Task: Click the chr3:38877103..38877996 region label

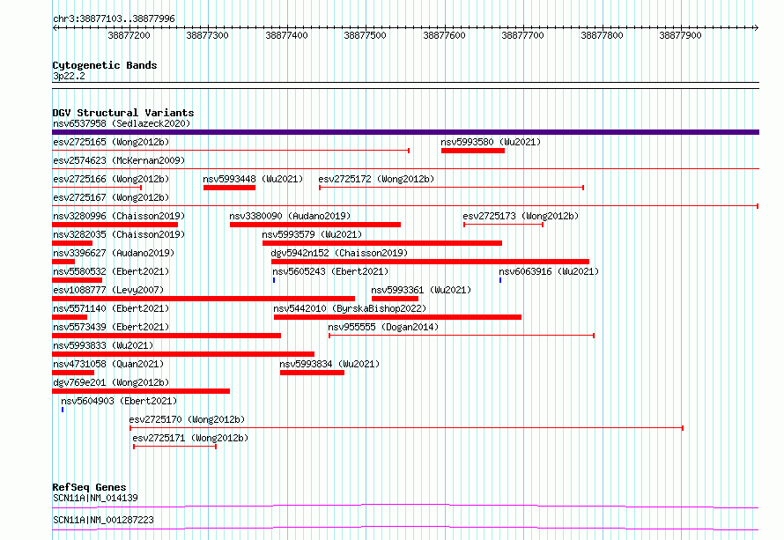Action: point(114,18)
